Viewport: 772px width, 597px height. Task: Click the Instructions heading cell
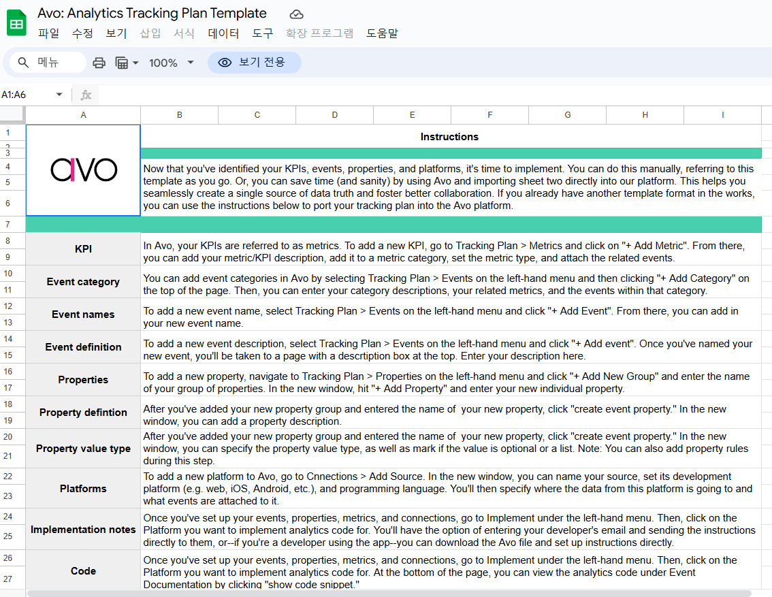click(x=451, y=137)
